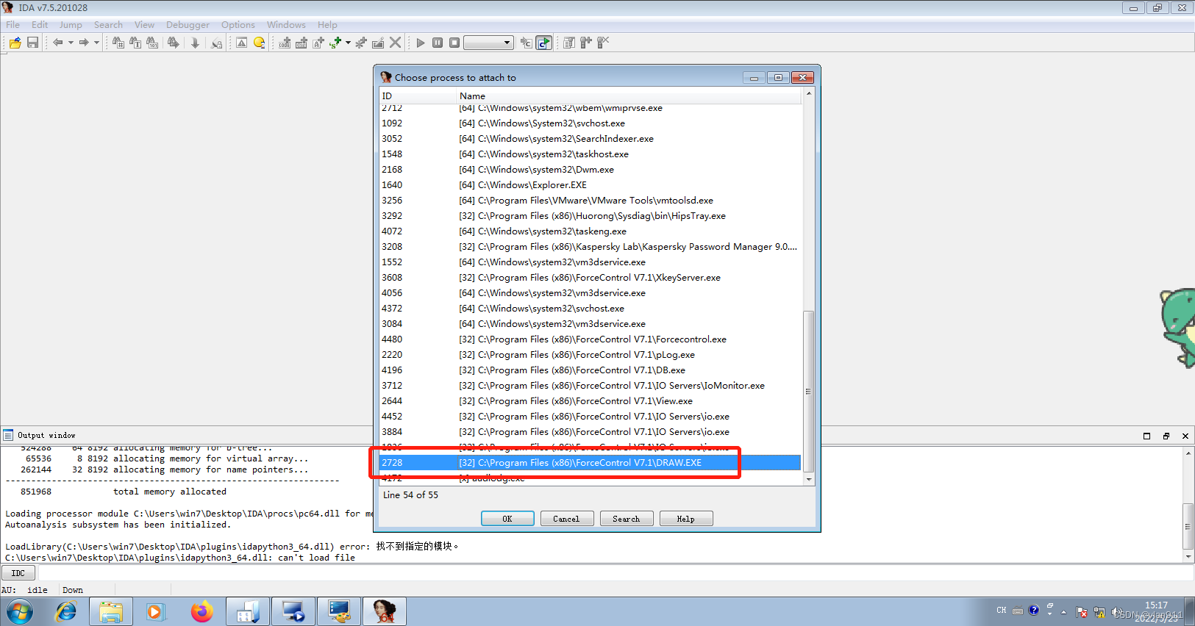Click the IDC command language button

point(18,573)
